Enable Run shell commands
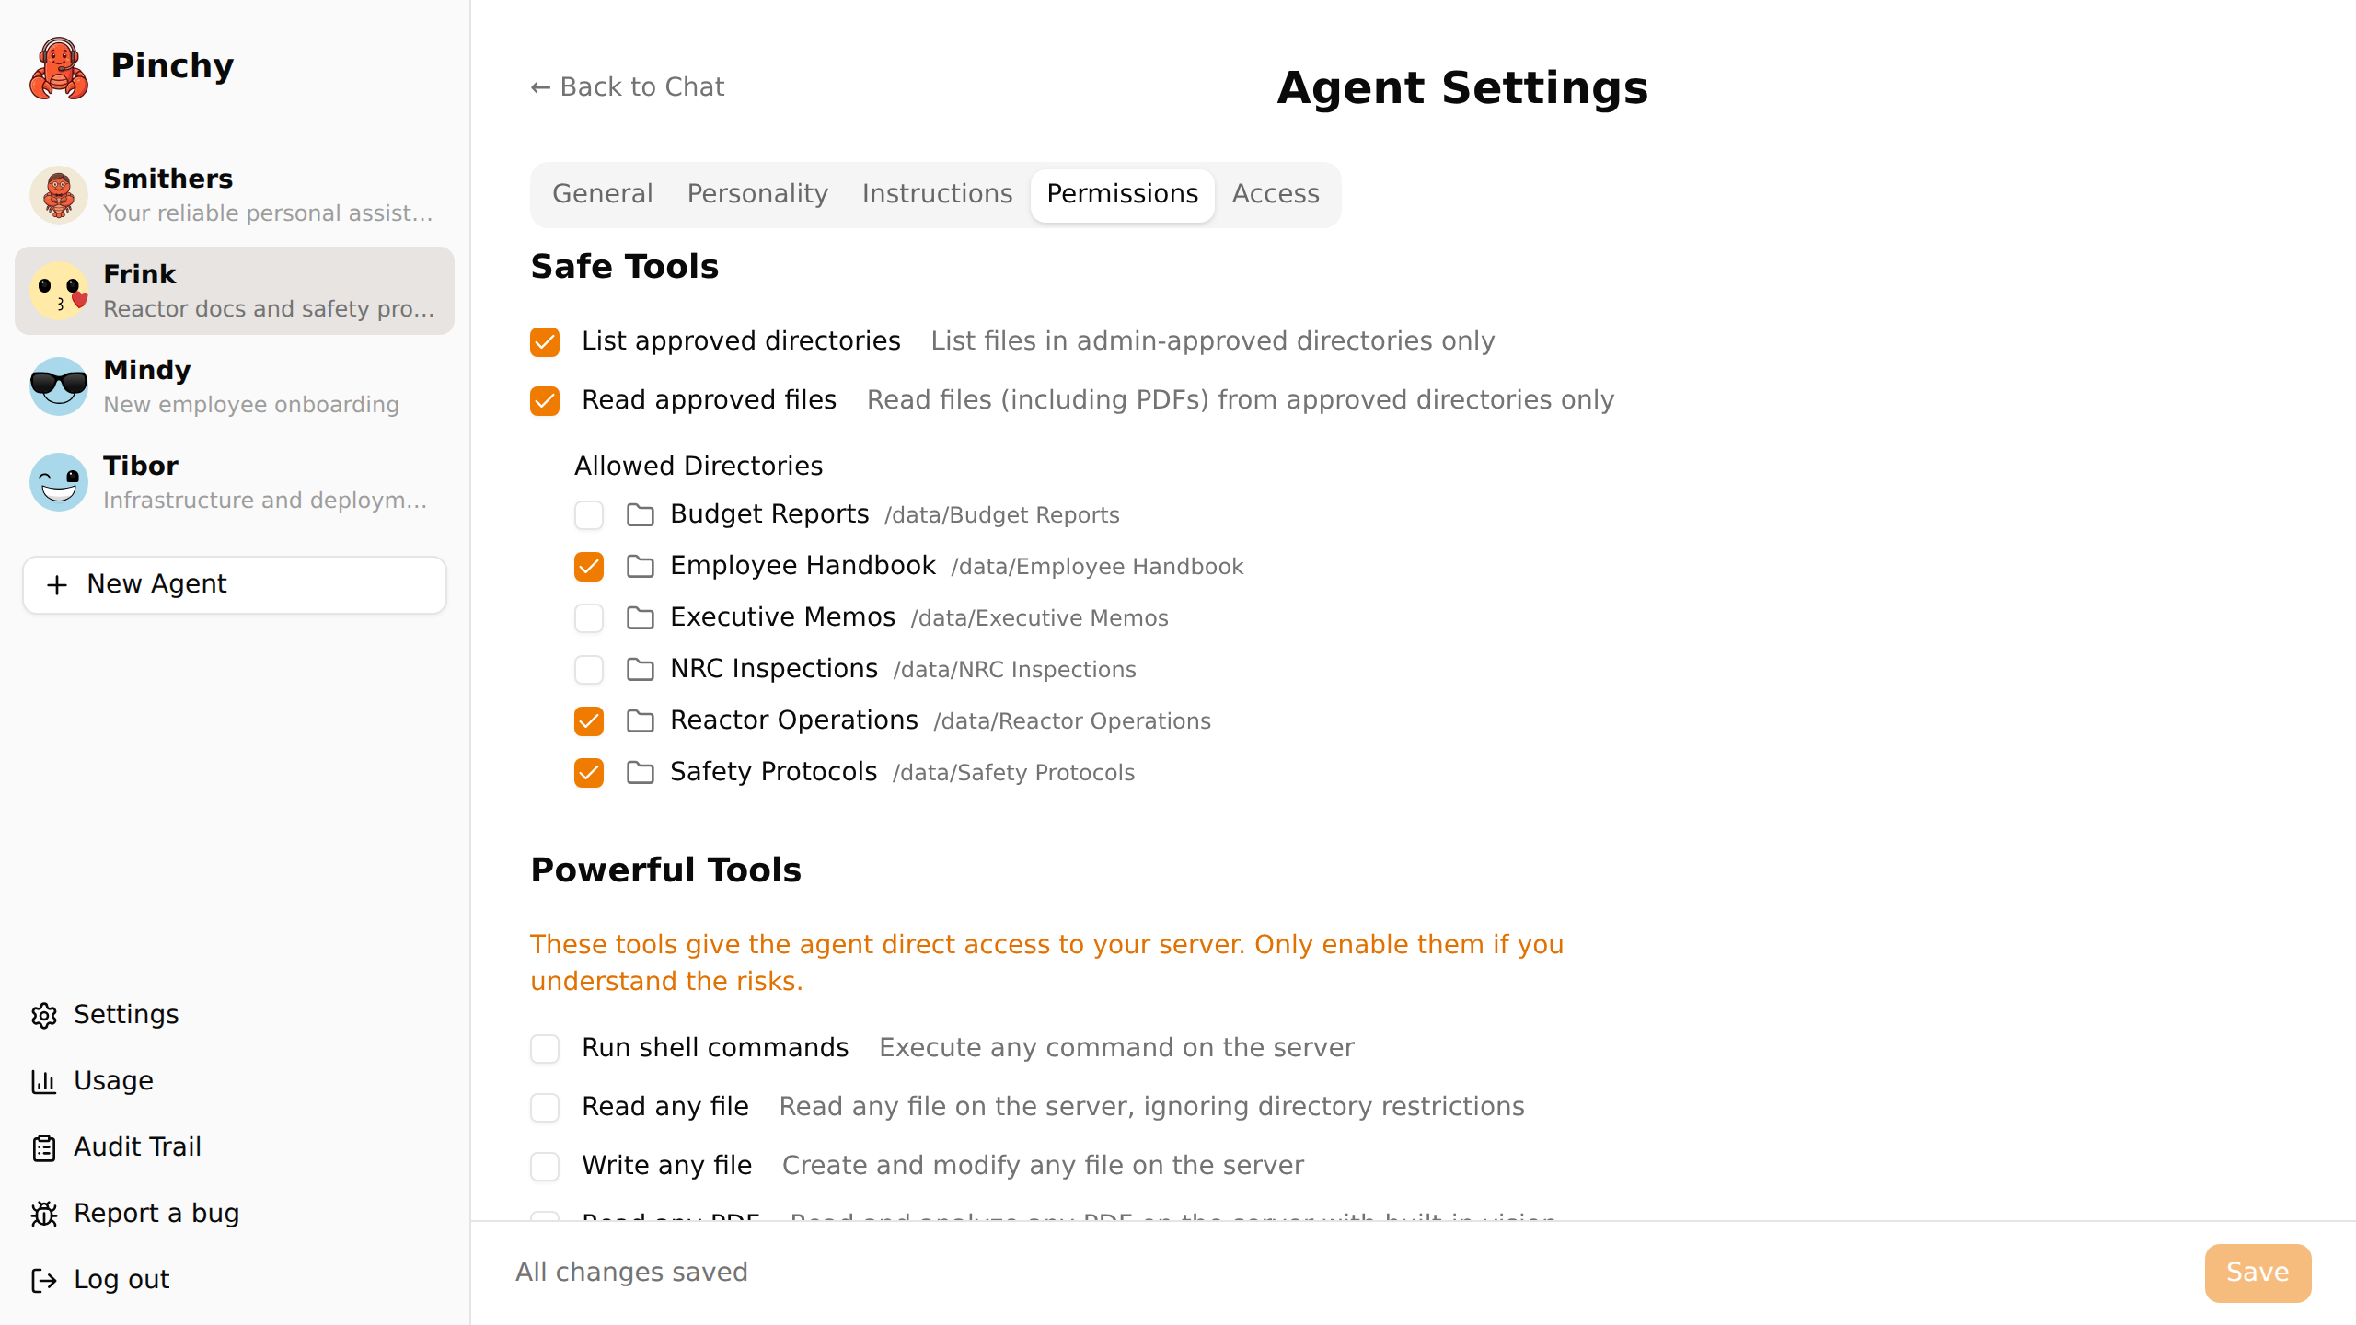Viewport: 2356px width, 1325px height. [x=545, y=1048]
